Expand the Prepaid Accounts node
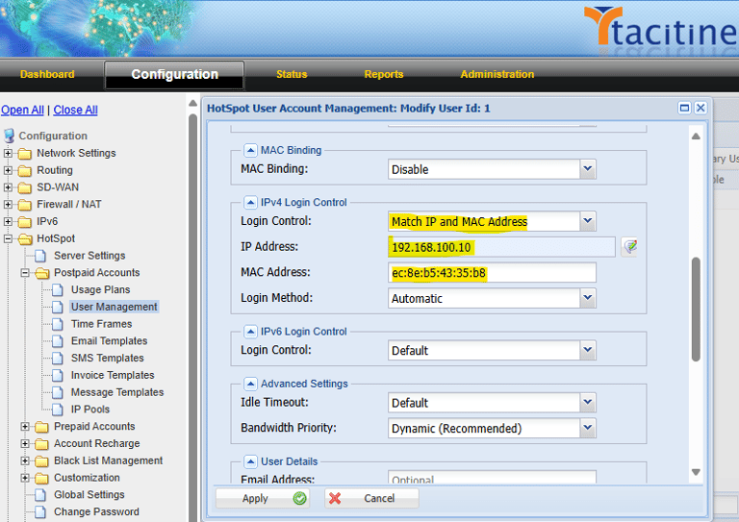The height and width of the screenshot is (522, 739). [25, 427]
